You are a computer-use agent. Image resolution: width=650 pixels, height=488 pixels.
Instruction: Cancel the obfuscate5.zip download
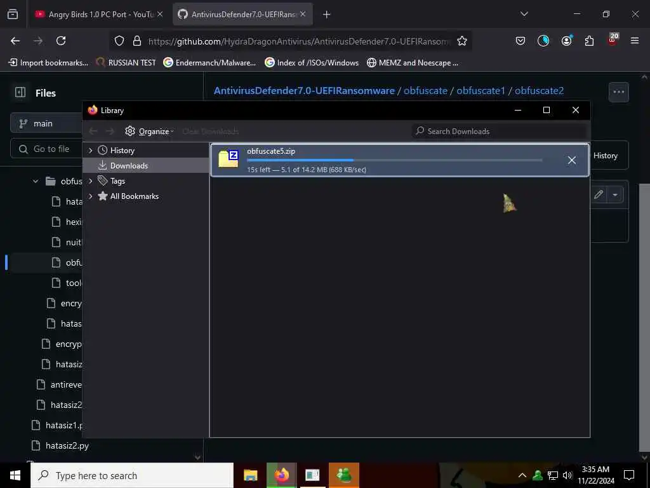coord(572,160)
